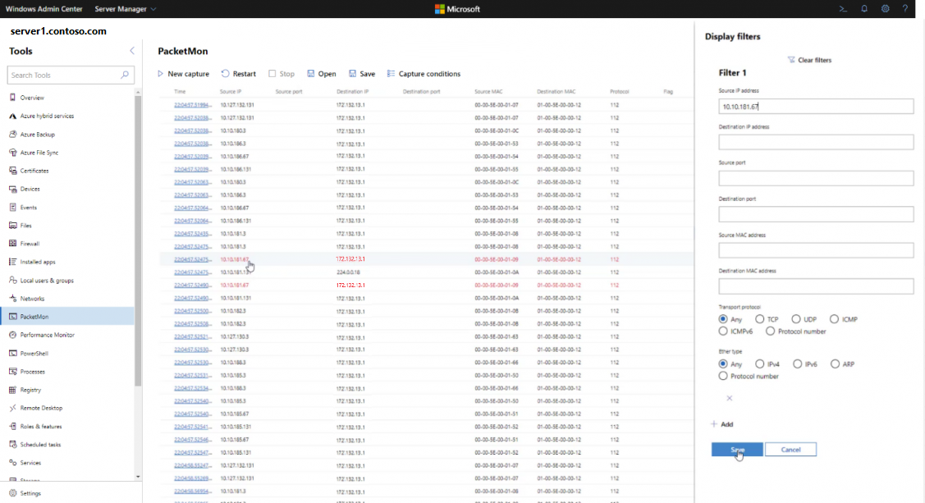The image size is (925, 503).
Task: Open the Performance Monitor tool
Action: 48,335
